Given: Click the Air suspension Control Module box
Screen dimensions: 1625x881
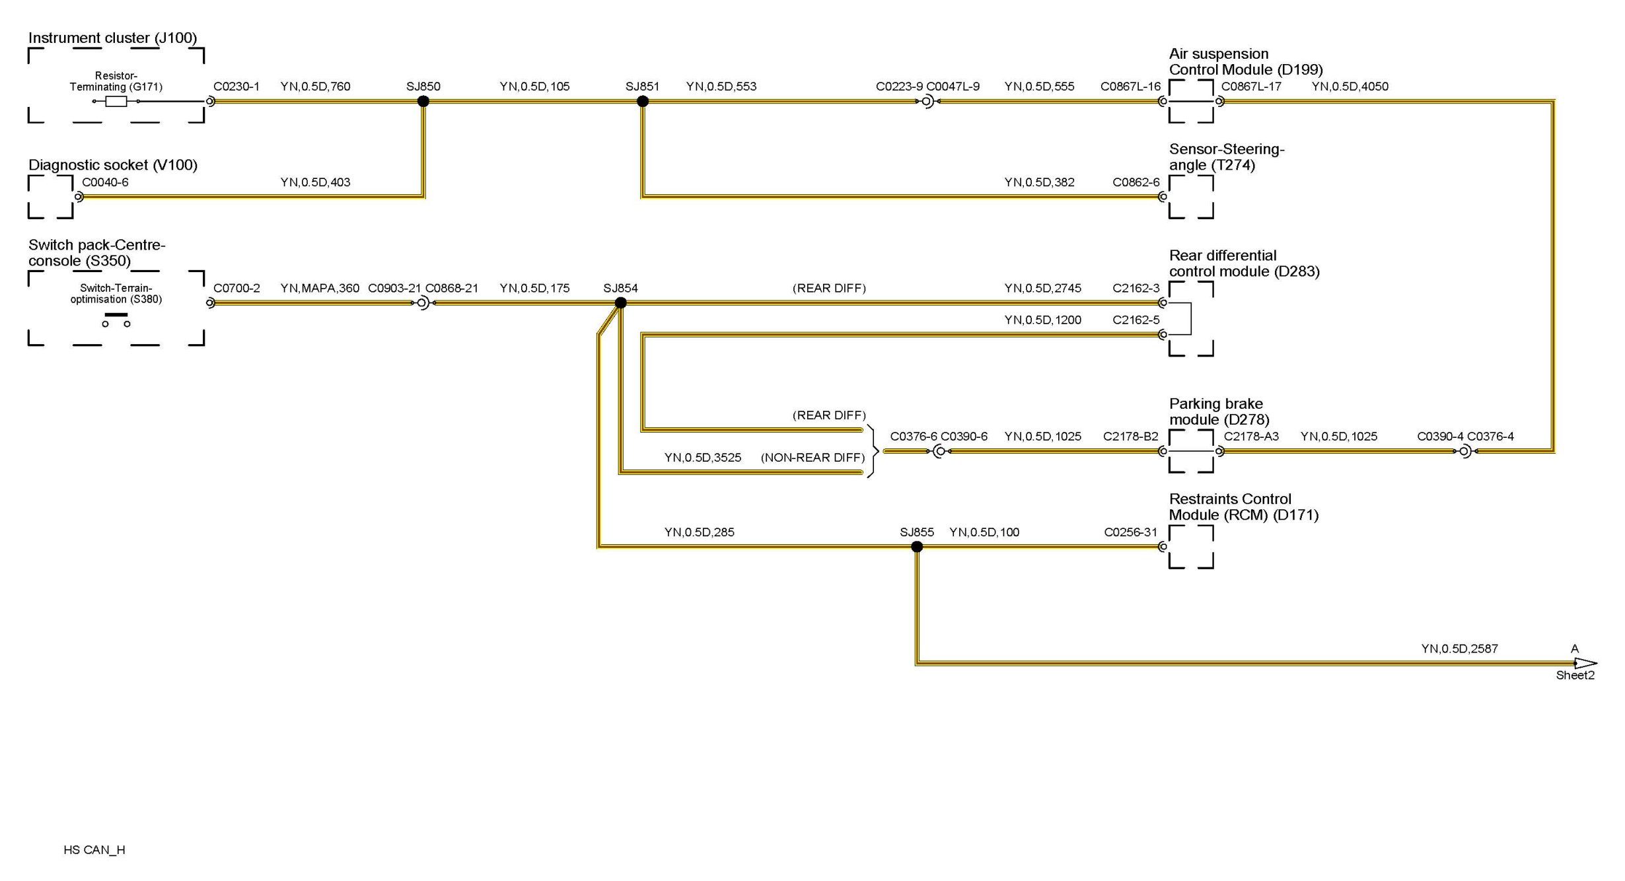Looking at the screenshot, I should point(1191,101).
